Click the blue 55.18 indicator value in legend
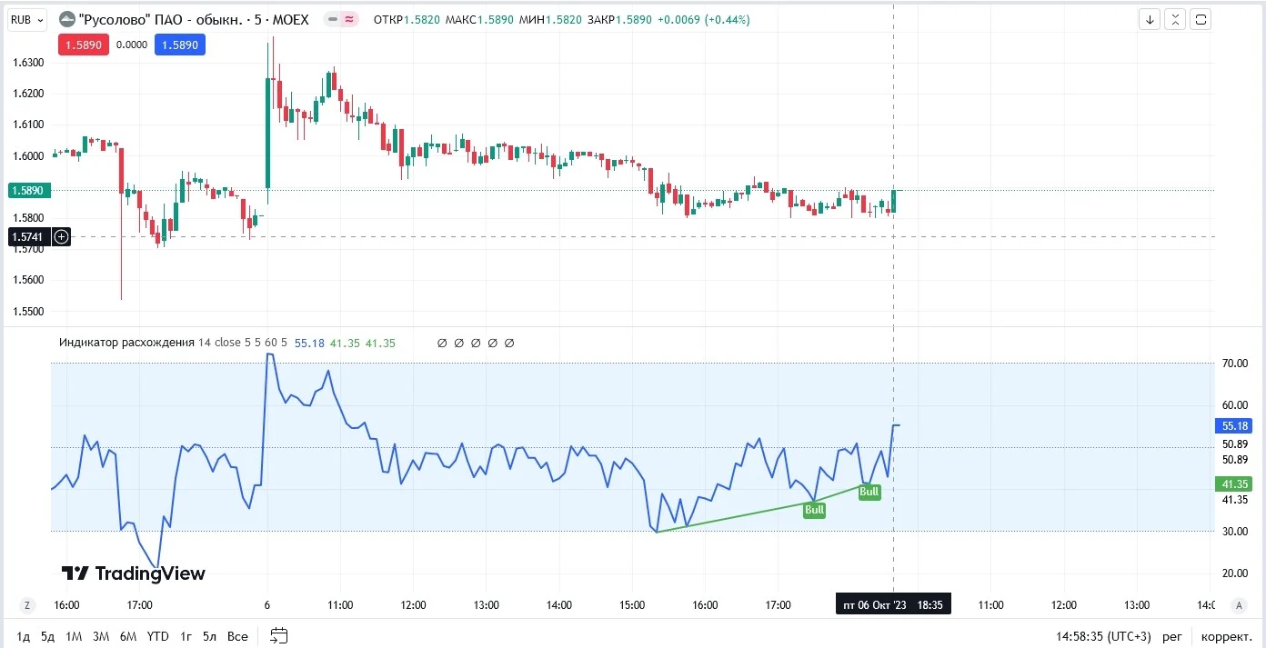 pyautogui.click(x=309, y=343)
